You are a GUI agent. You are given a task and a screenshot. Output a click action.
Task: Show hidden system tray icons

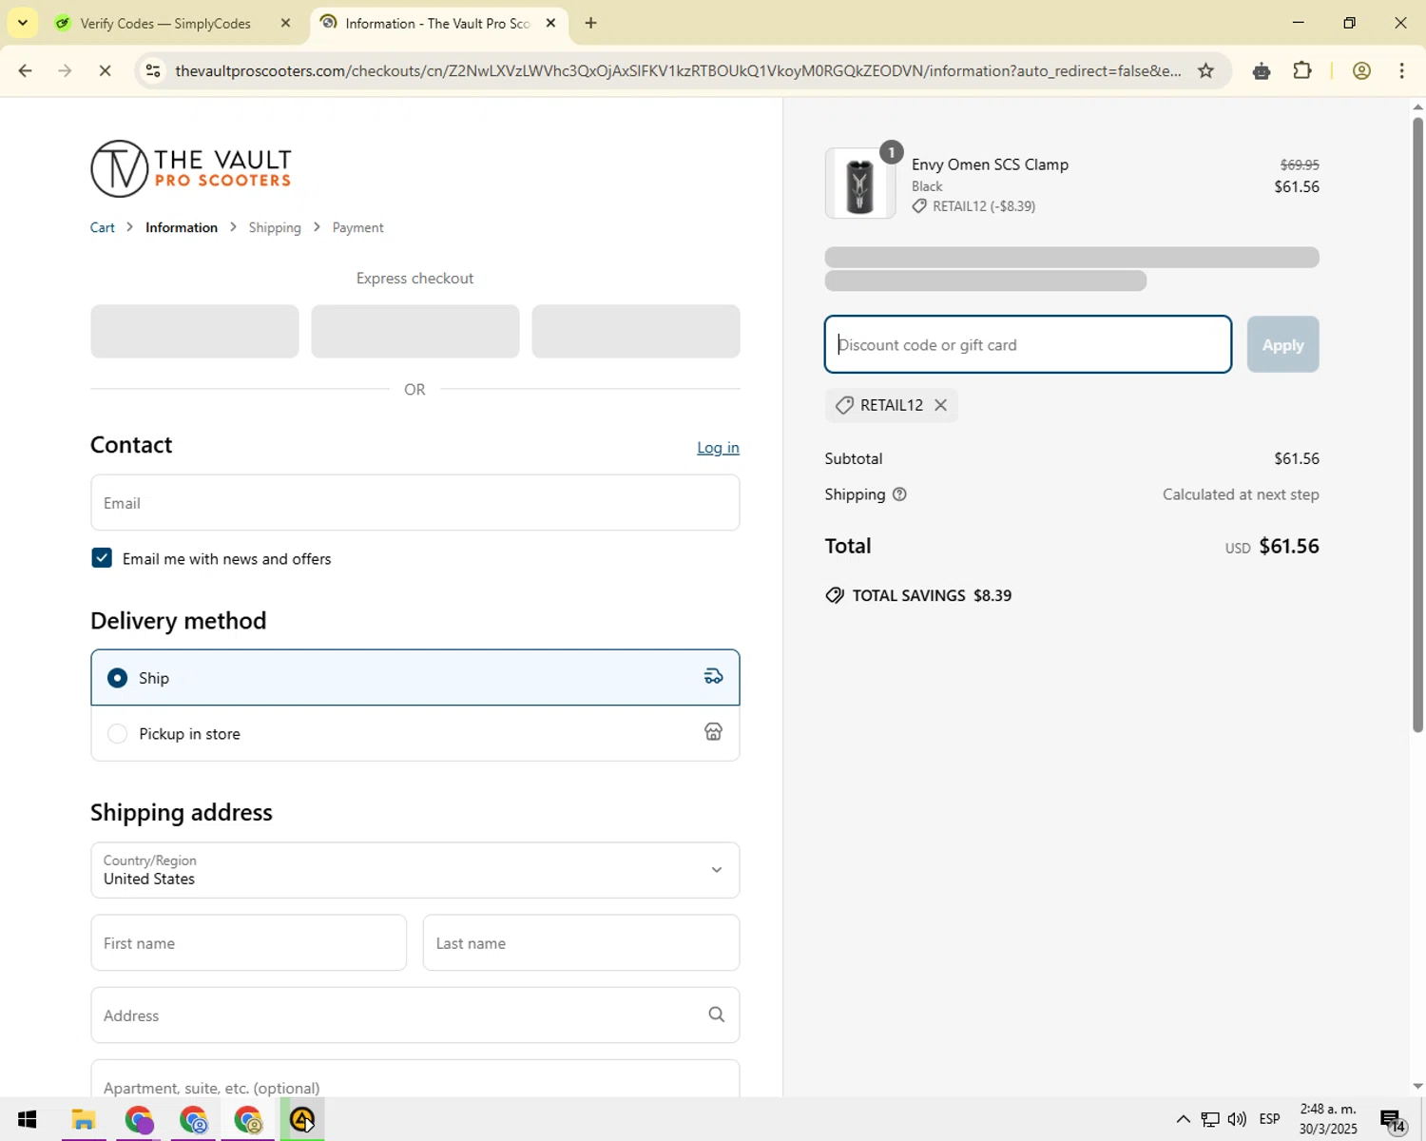tap(1184, 1119)
